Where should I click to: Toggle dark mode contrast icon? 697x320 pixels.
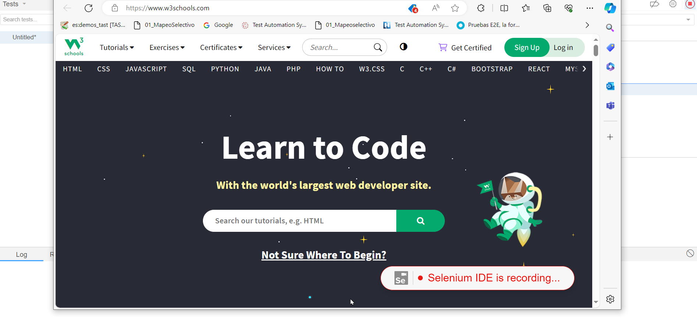pyautogui.click(x=404, y=47)
